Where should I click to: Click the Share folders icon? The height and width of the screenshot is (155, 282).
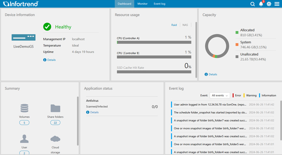[x=55, y=108]
